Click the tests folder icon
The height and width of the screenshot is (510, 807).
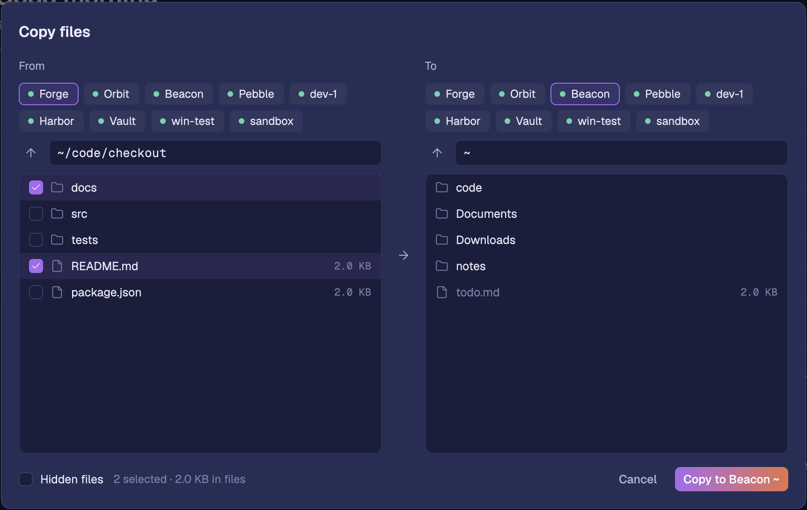pyautogui.click(x=57, y=240)
